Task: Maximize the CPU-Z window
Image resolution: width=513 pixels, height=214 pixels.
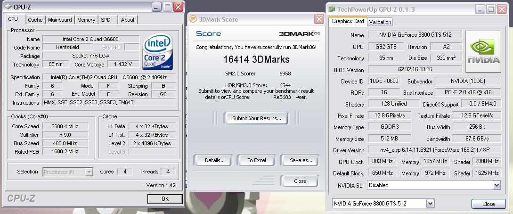Action: coord(167,7)
